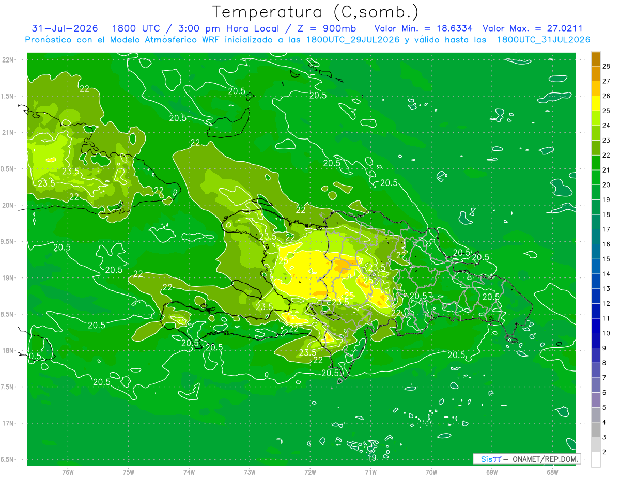Click the "71W" longitude axis label
Screen dimensions: 620x479
(370, 472)
